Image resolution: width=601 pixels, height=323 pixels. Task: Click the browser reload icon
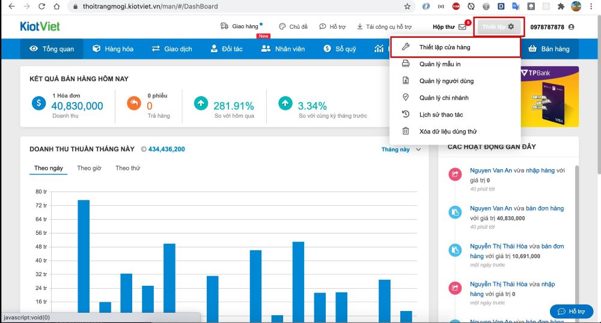pyautogui.click(x=41, y=7)
